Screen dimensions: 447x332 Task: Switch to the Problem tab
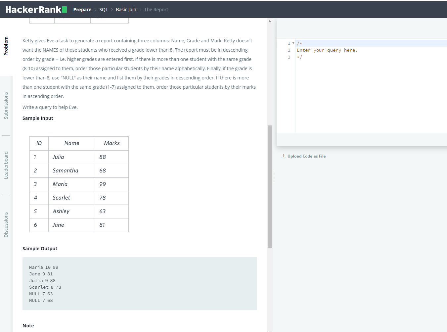(6, 46)
